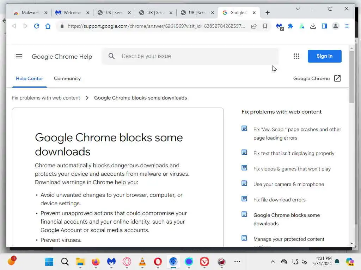Screen dimensions: 361x270
Task: Open Fix "Aw, Snap!" page crashes article
Action: coord(297,134)
